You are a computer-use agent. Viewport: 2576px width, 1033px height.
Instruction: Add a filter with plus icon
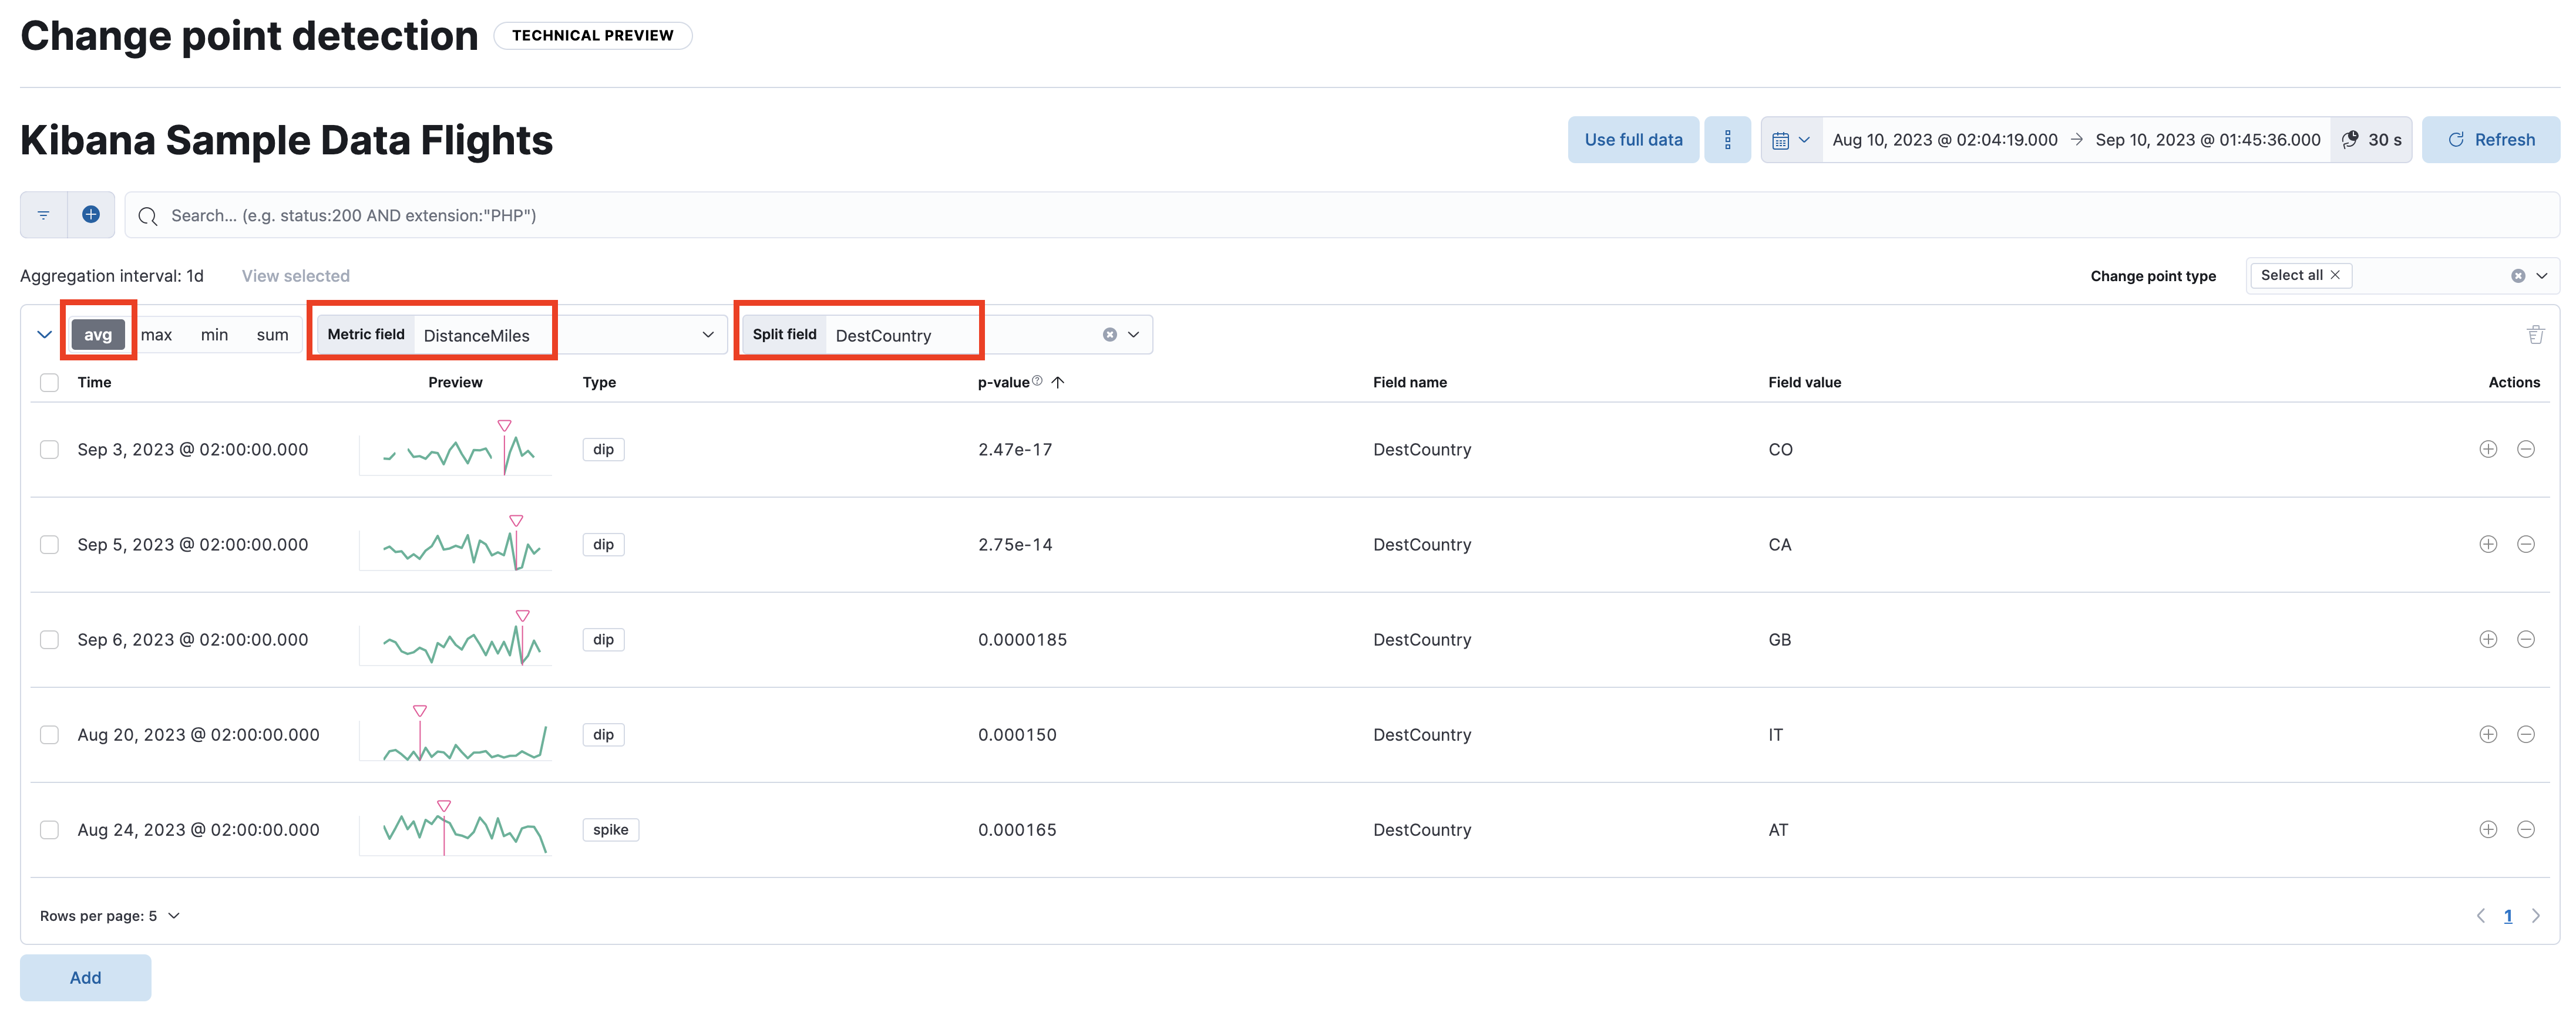(91, 215)
